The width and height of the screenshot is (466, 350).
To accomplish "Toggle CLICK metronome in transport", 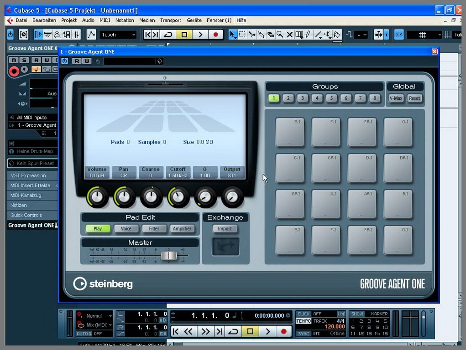I will [304, 314].
